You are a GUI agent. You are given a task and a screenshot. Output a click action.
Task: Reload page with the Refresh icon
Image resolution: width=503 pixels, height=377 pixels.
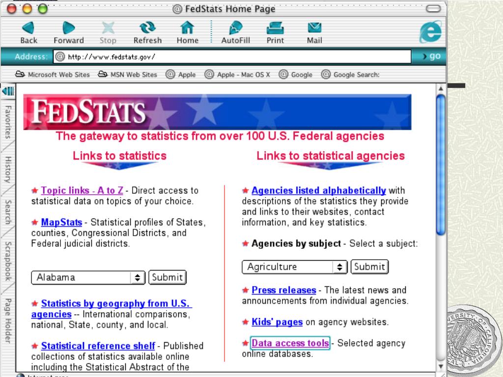click(147, 28)
